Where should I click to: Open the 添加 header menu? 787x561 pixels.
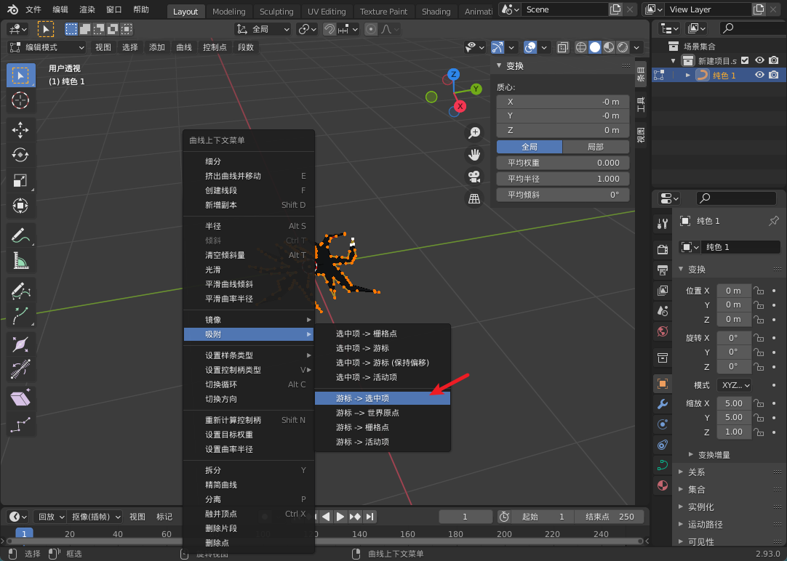pos(156,47)
